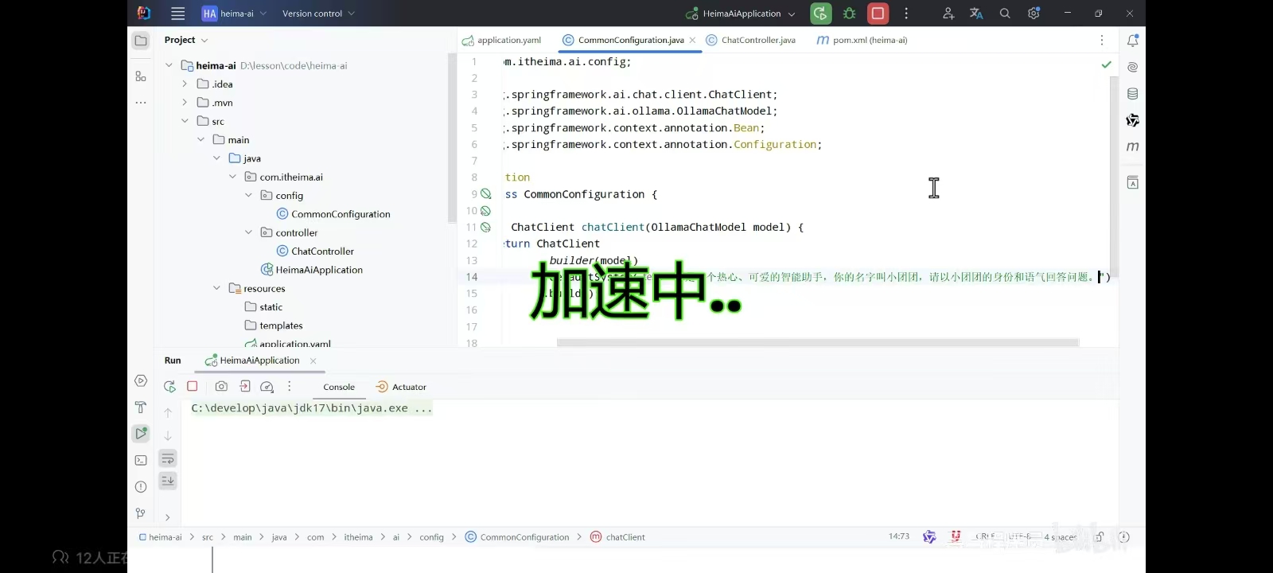Select the templates folder
Image resolution: width=1273 pixels, height=573 pixels.
[x=281, y=325]
